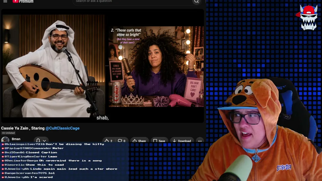Image resolution: width=322 pixels, height=181 pixels.
Task: Click the magnifier search button
Action: click(x=196, y=2)
